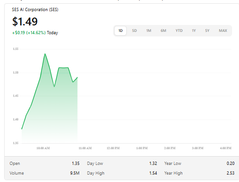Click the Volume value 9.5M
This screenshot has width=239, height=182.
(75, 173)
